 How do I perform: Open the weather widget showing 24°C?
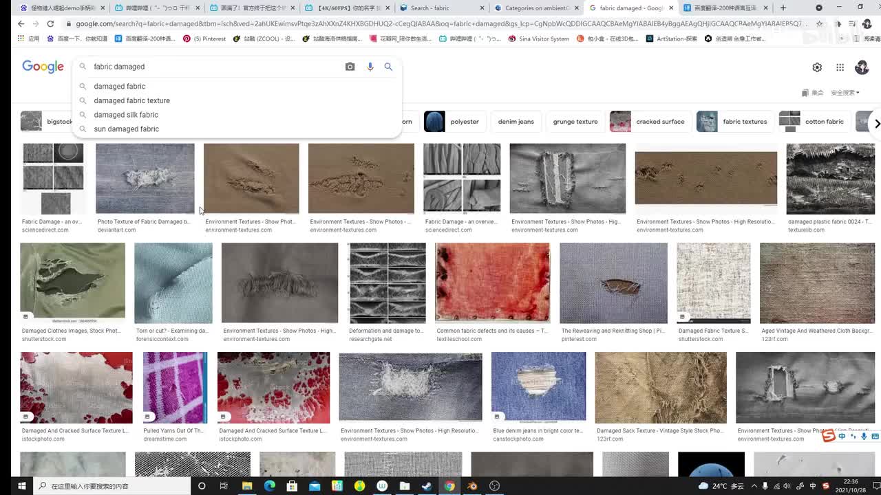(x=721, y=486)
